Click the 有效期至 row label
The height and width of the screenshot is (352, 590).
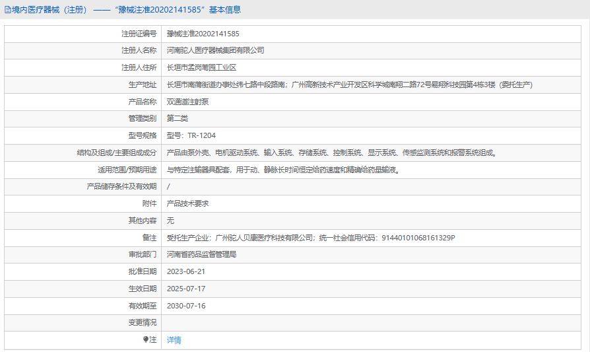click(x=143, y=306)
